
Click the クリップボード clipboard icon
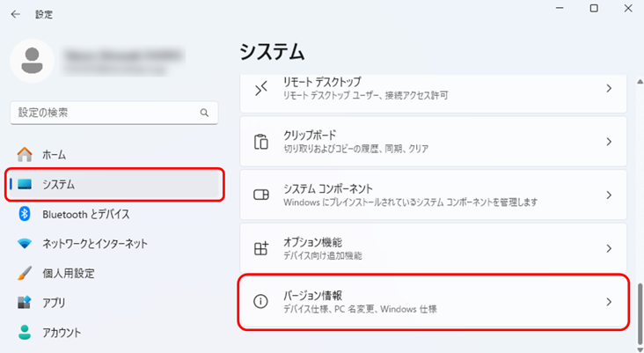click(260, 142)
